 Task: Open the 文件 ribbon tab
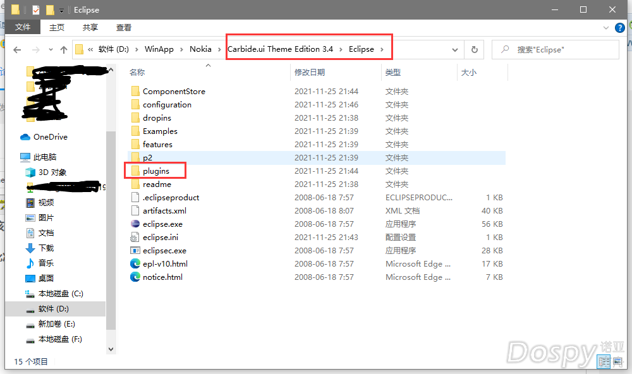(x=23, y=27)
